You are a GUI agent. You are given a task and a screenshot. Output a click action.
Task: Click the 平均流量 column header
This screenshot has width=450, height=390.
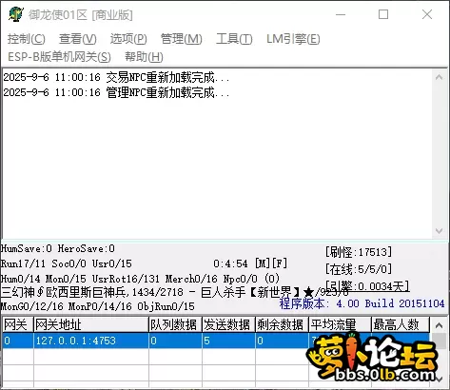(340, 324)
